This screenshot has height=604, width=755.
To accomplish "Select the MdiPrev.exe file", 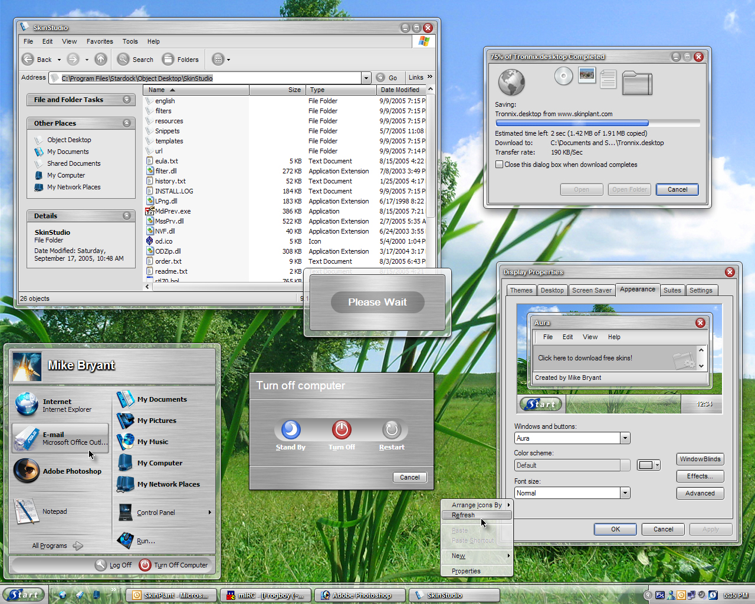I will click(x=173, y=211).
